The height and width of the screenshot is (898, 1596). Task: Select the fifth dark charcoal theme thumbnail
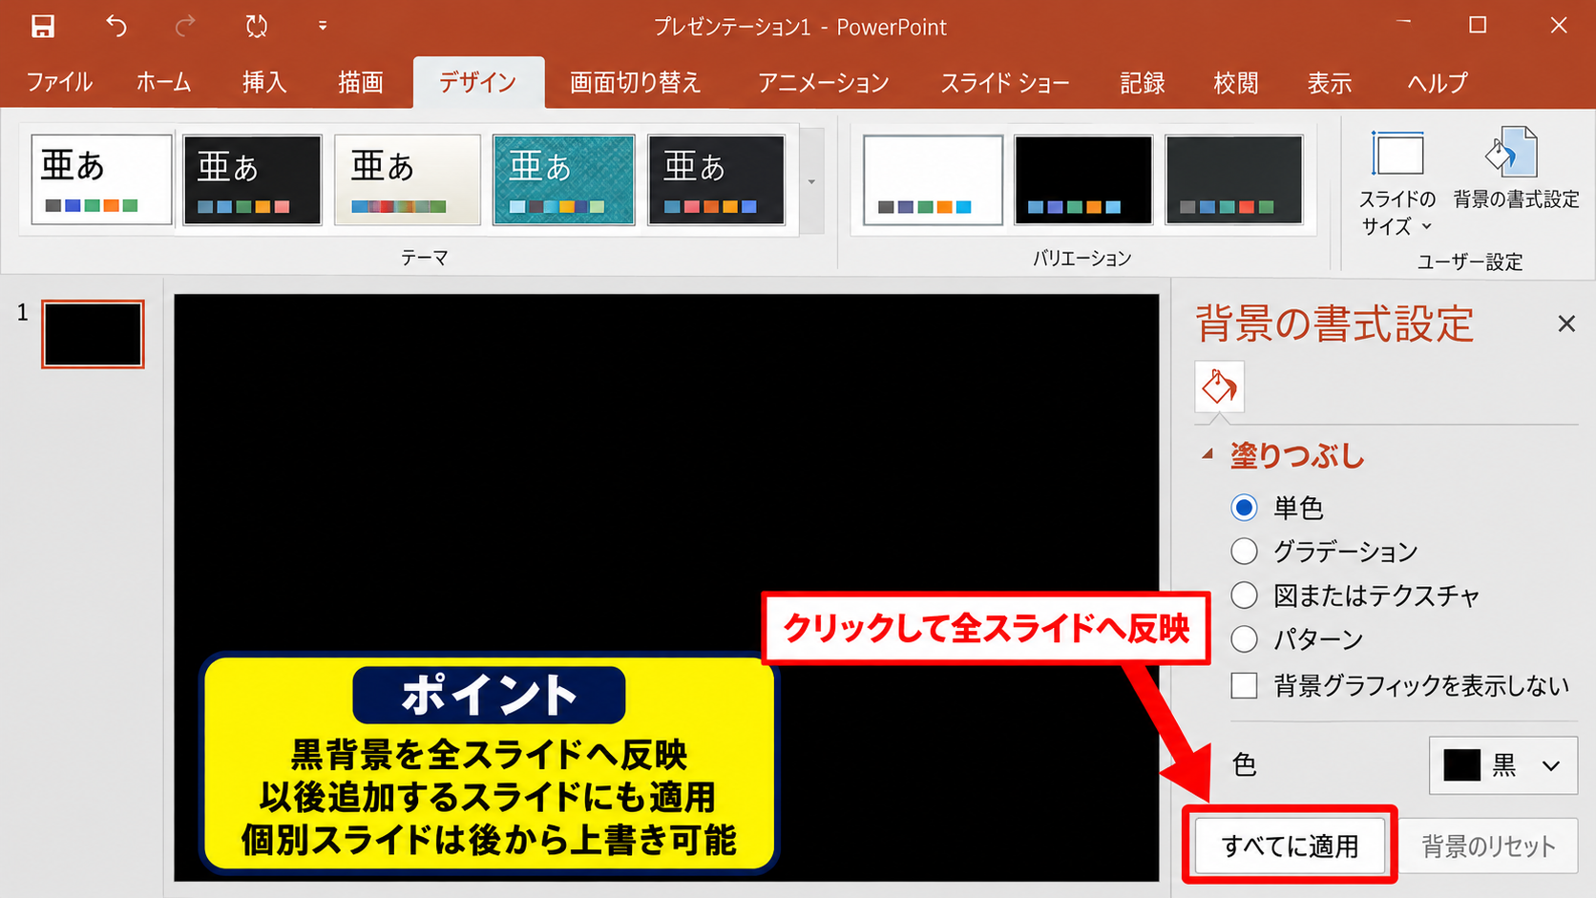point(717,179)
